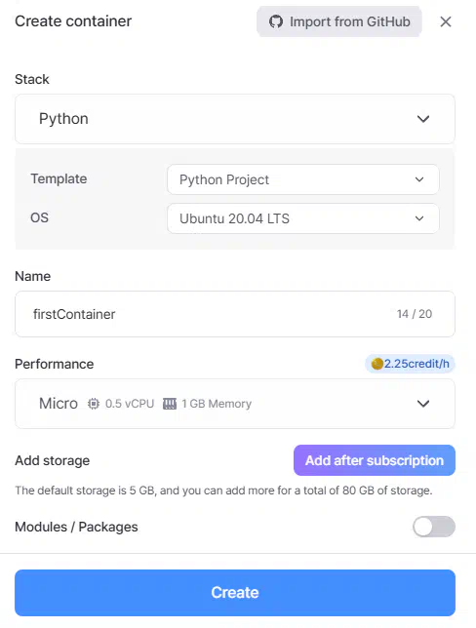Click the memory module icon
476x628 pixels.
point(170,404)
